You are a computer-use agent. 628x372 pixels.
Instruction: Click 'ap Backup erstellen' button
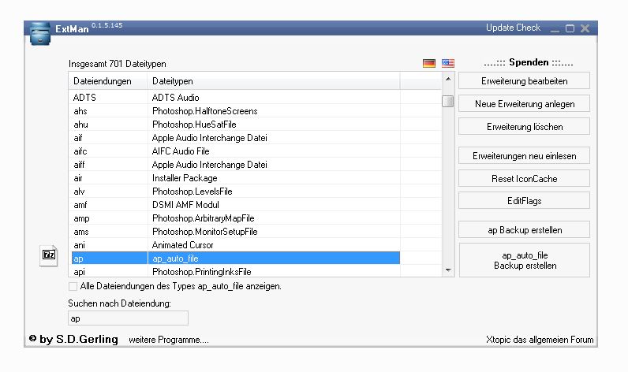click(525, 230)
